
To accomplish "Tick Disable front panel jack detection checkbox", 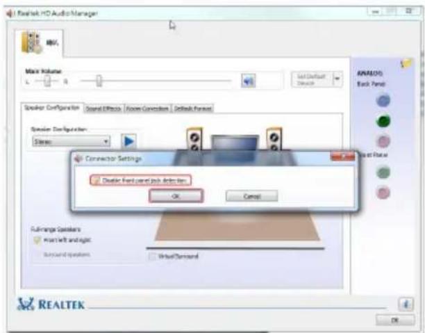I will click(96, 180).
